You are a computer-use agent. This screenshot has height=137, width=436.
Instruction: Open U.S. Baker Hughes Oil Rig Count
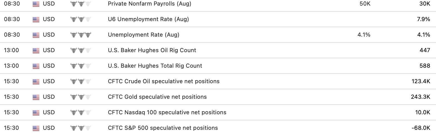point(152,50)
